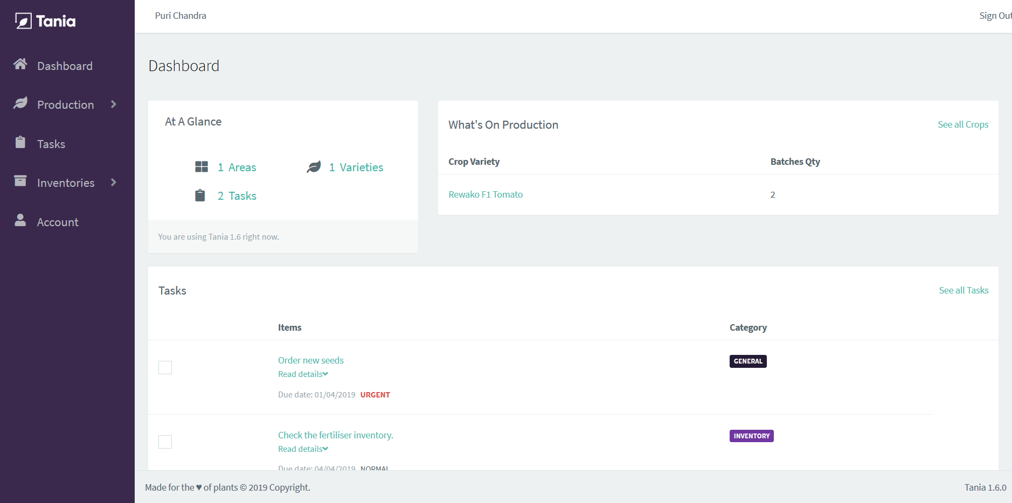
Task: Click the Inventories archive icon
Action: click(x=20, y=181)
